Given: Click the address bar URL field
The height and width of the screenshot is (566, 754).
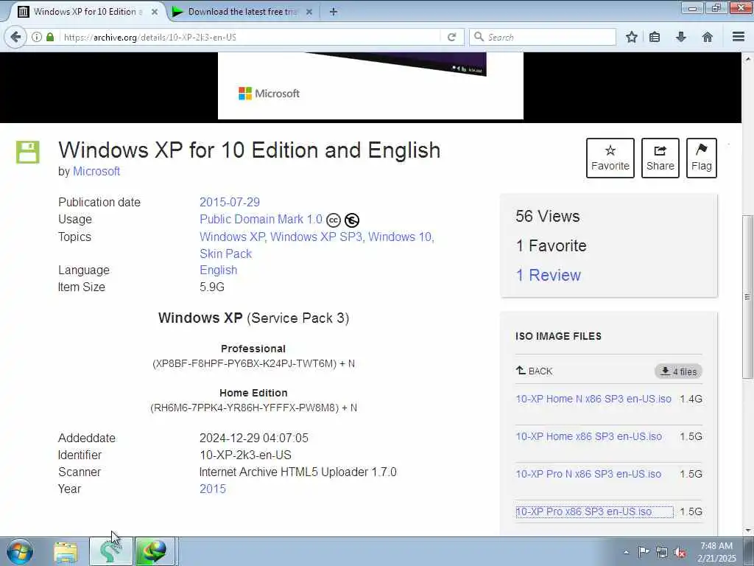Looking at the screenshot, I should click(250, 37).
